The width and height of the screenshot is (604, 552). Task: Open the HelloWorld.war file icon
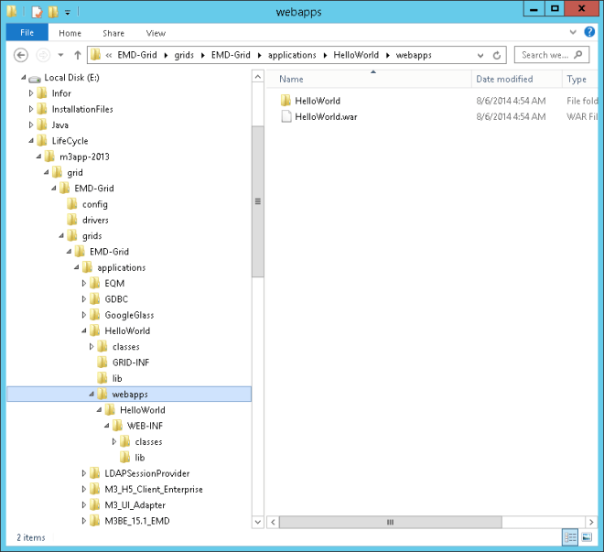point(286,117)
